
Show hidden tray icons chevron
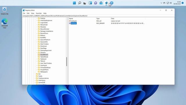(161, 3)
